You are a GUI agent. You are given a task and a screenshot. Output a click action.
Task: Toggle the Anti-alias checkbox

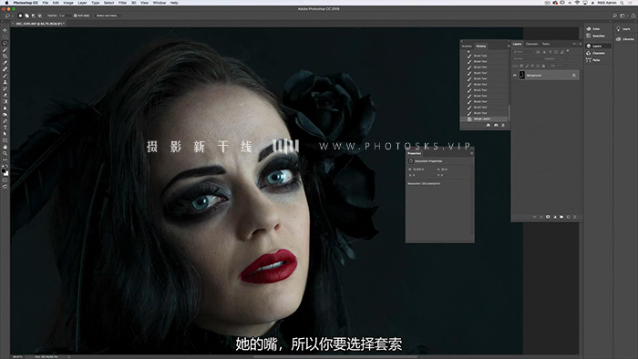[76, 15]
